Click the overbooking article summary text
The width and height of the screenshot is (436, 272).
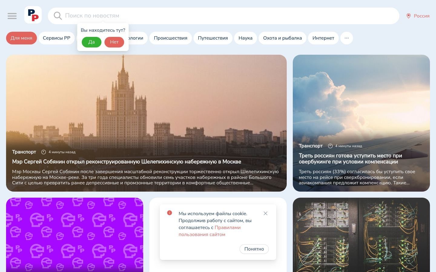357,177
